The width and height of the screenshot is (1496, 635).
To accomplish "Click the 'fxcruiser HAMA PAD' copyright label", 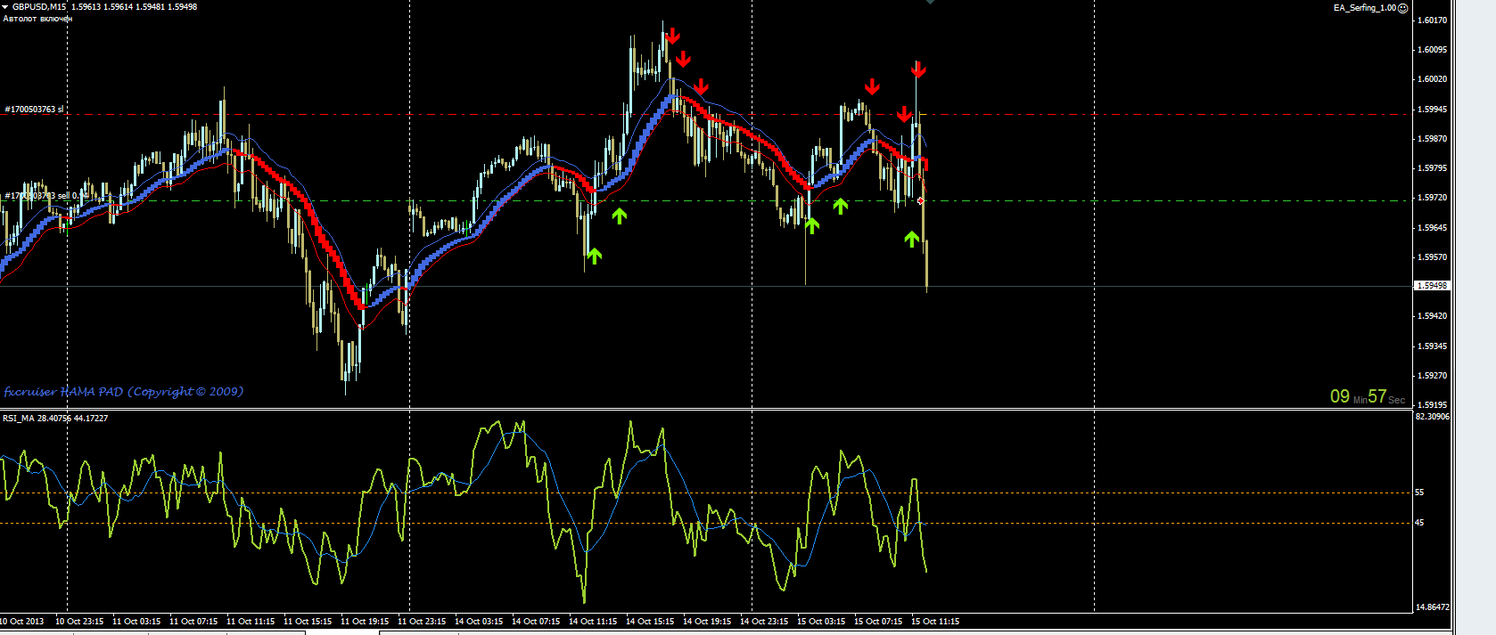I will [x=123, y=392].
